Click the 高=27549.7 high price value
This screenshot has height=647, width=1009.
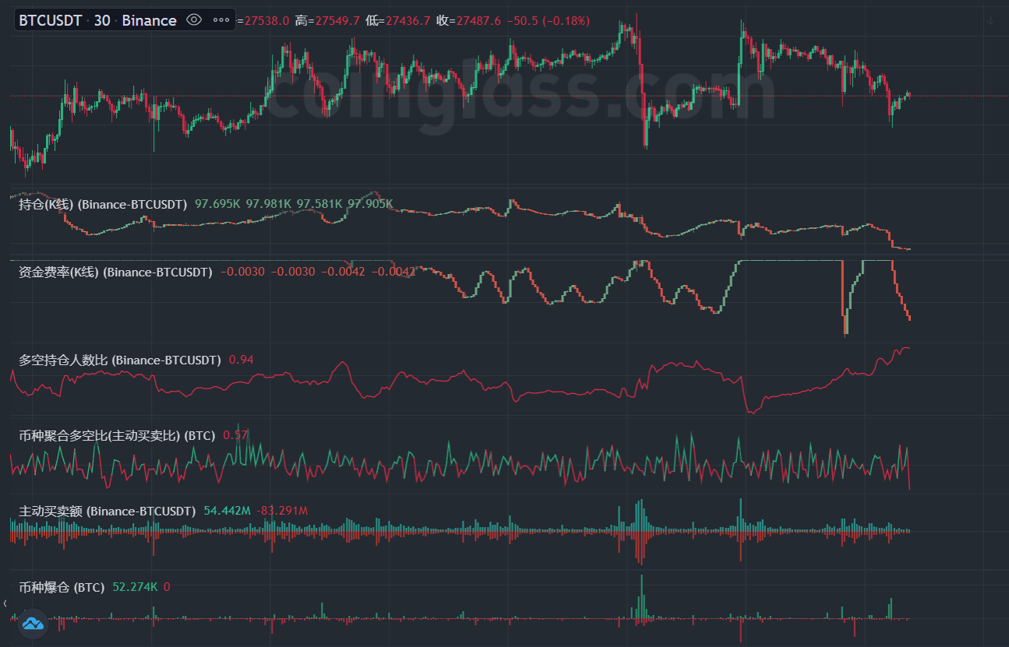click(327, 20)
